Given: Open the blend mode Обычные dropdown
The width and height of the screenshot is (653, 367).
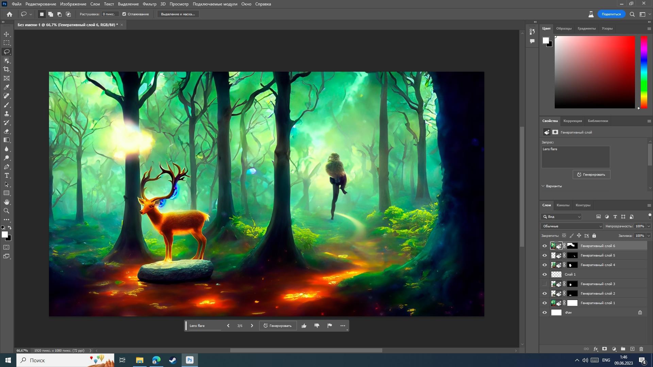Looking at the screenshot, I should click(572, 226).
